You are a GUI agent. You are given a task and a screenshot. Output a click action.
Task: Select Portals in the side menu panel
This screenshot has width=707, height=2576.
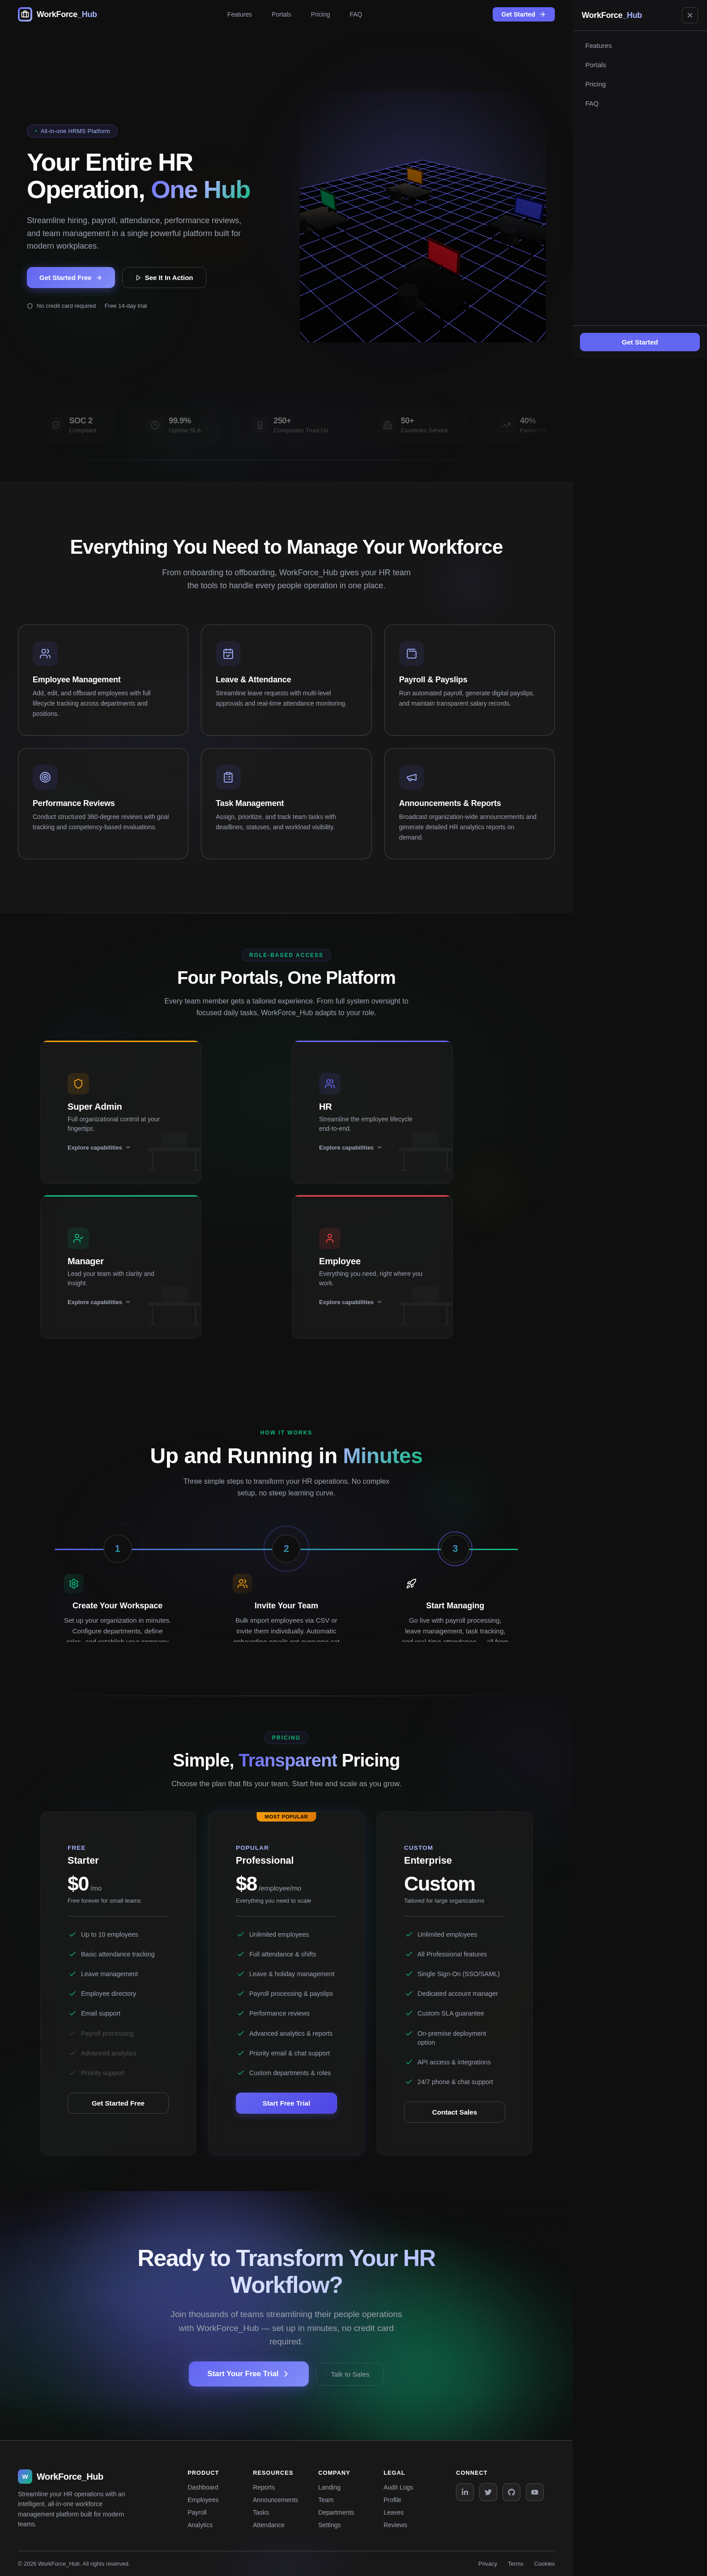(x=639, y=65)
